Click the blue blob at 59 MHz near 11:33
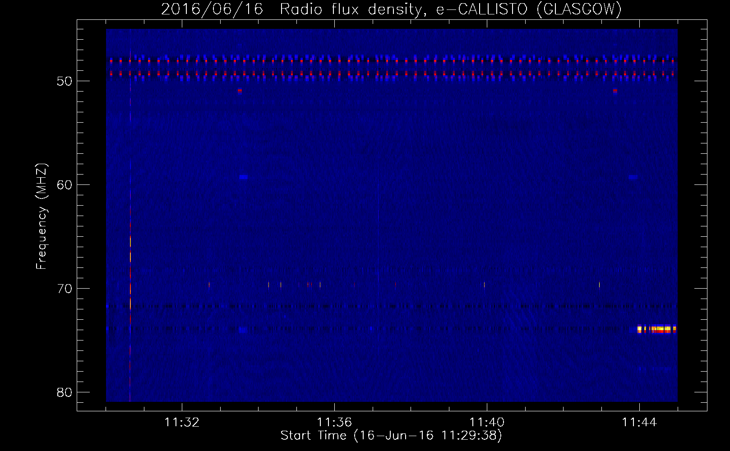 244,177
